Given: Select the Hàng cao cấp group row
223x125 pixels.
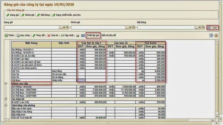Looking at the screenshot, I should tap(88, 84).
